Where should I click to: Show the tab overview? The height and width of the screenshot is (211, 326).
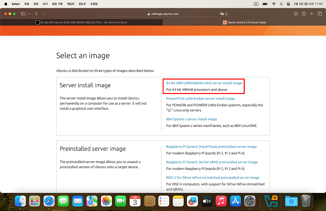coord(320,14)
